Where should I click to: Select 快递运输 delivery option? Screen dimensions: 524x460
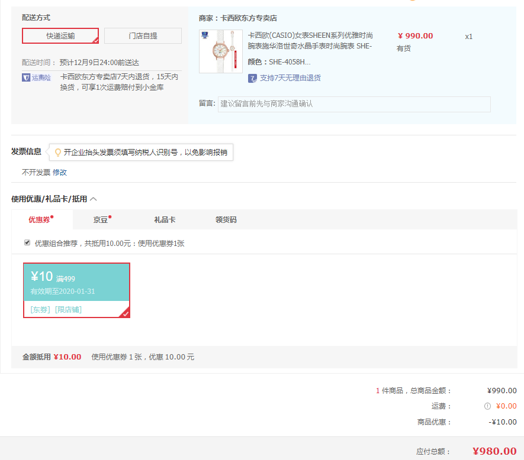click(60, 35)
